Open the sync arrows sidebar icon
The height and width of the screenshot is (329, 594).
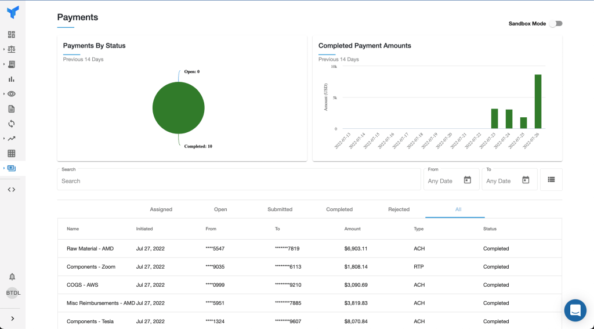pyautogui.click(x=12, y=124)
